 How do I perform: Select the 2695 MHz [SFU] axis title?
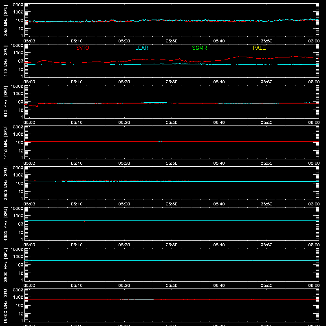[x=5, y=183]
